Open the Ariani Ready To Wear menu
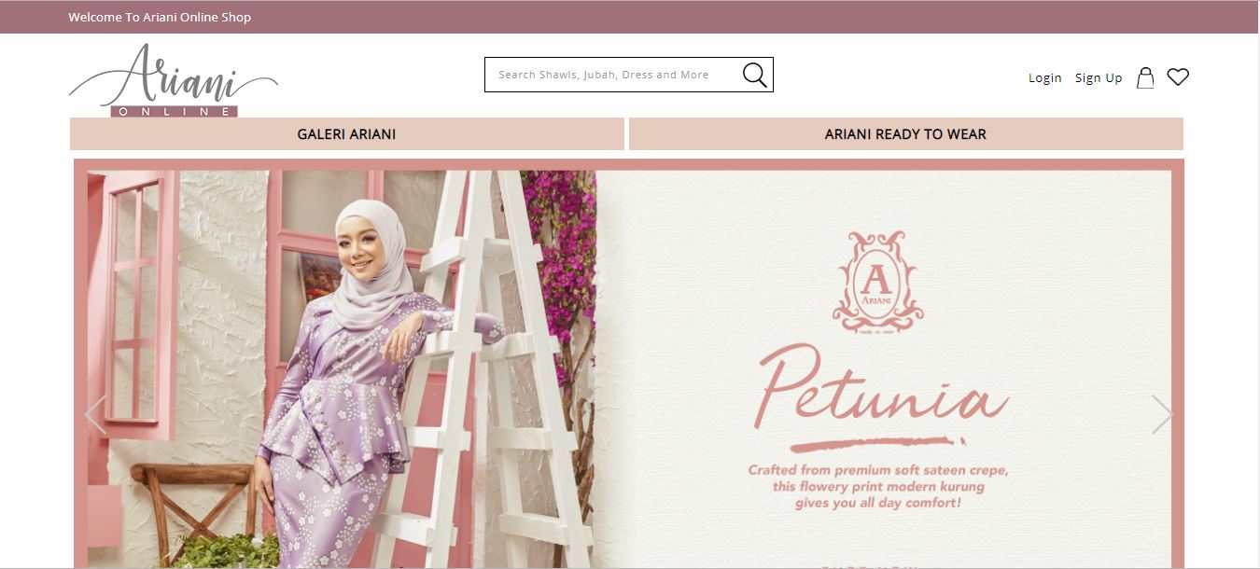This screenshot has width=1260, height=569. click(906, 134)
